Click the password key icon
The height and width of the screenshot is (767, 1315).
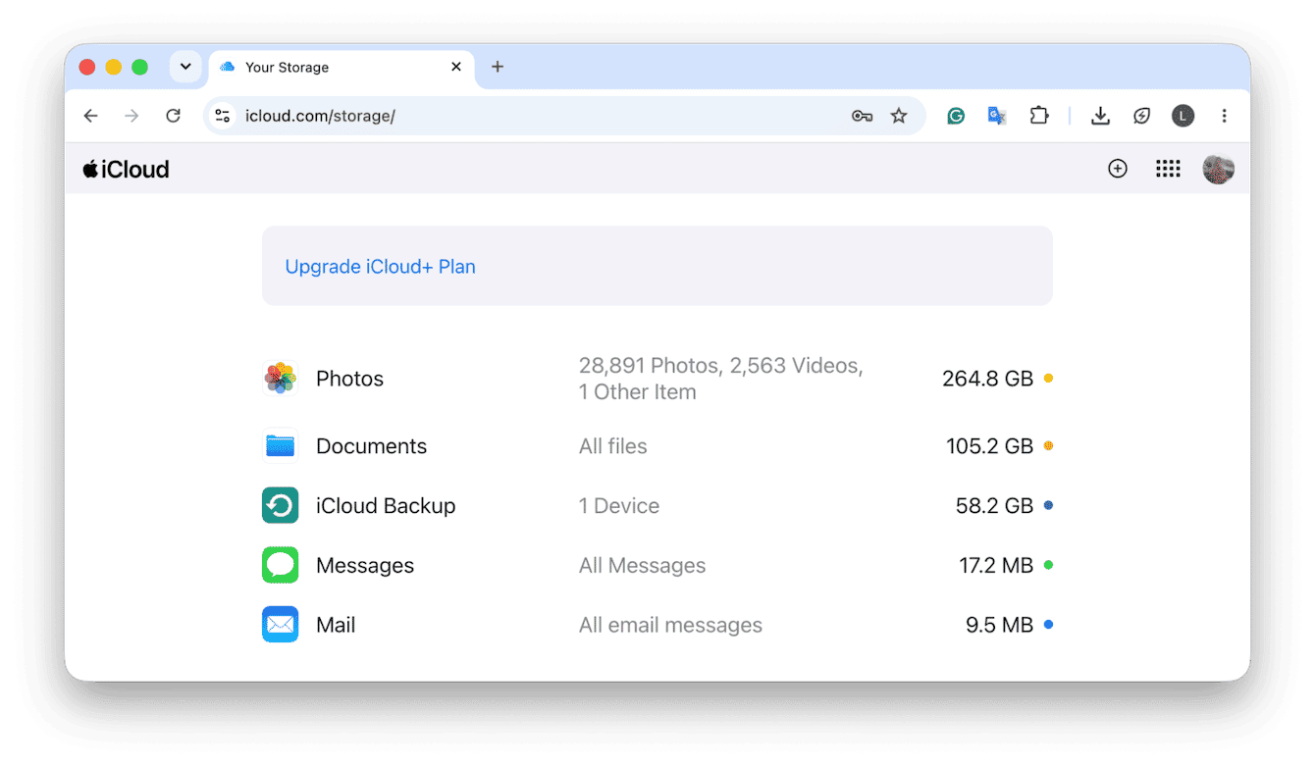862,116
